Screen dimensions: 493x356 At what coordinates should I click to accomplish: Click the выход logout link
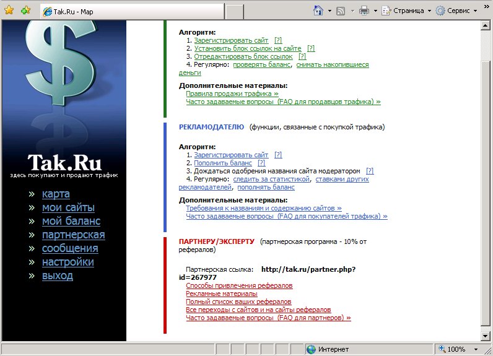[58, 276]
